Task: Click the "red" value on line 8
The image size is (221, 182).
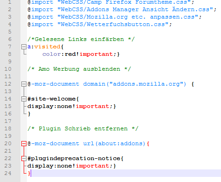Action: [70, 54]
